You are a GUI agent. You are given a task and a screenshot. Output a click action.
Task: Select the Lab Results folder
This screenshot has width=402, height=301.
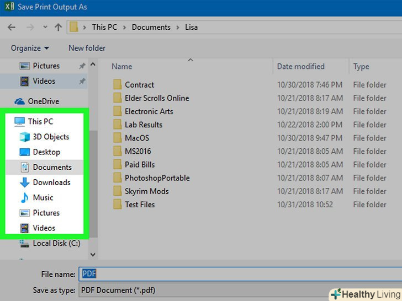[x=144, y=125]
